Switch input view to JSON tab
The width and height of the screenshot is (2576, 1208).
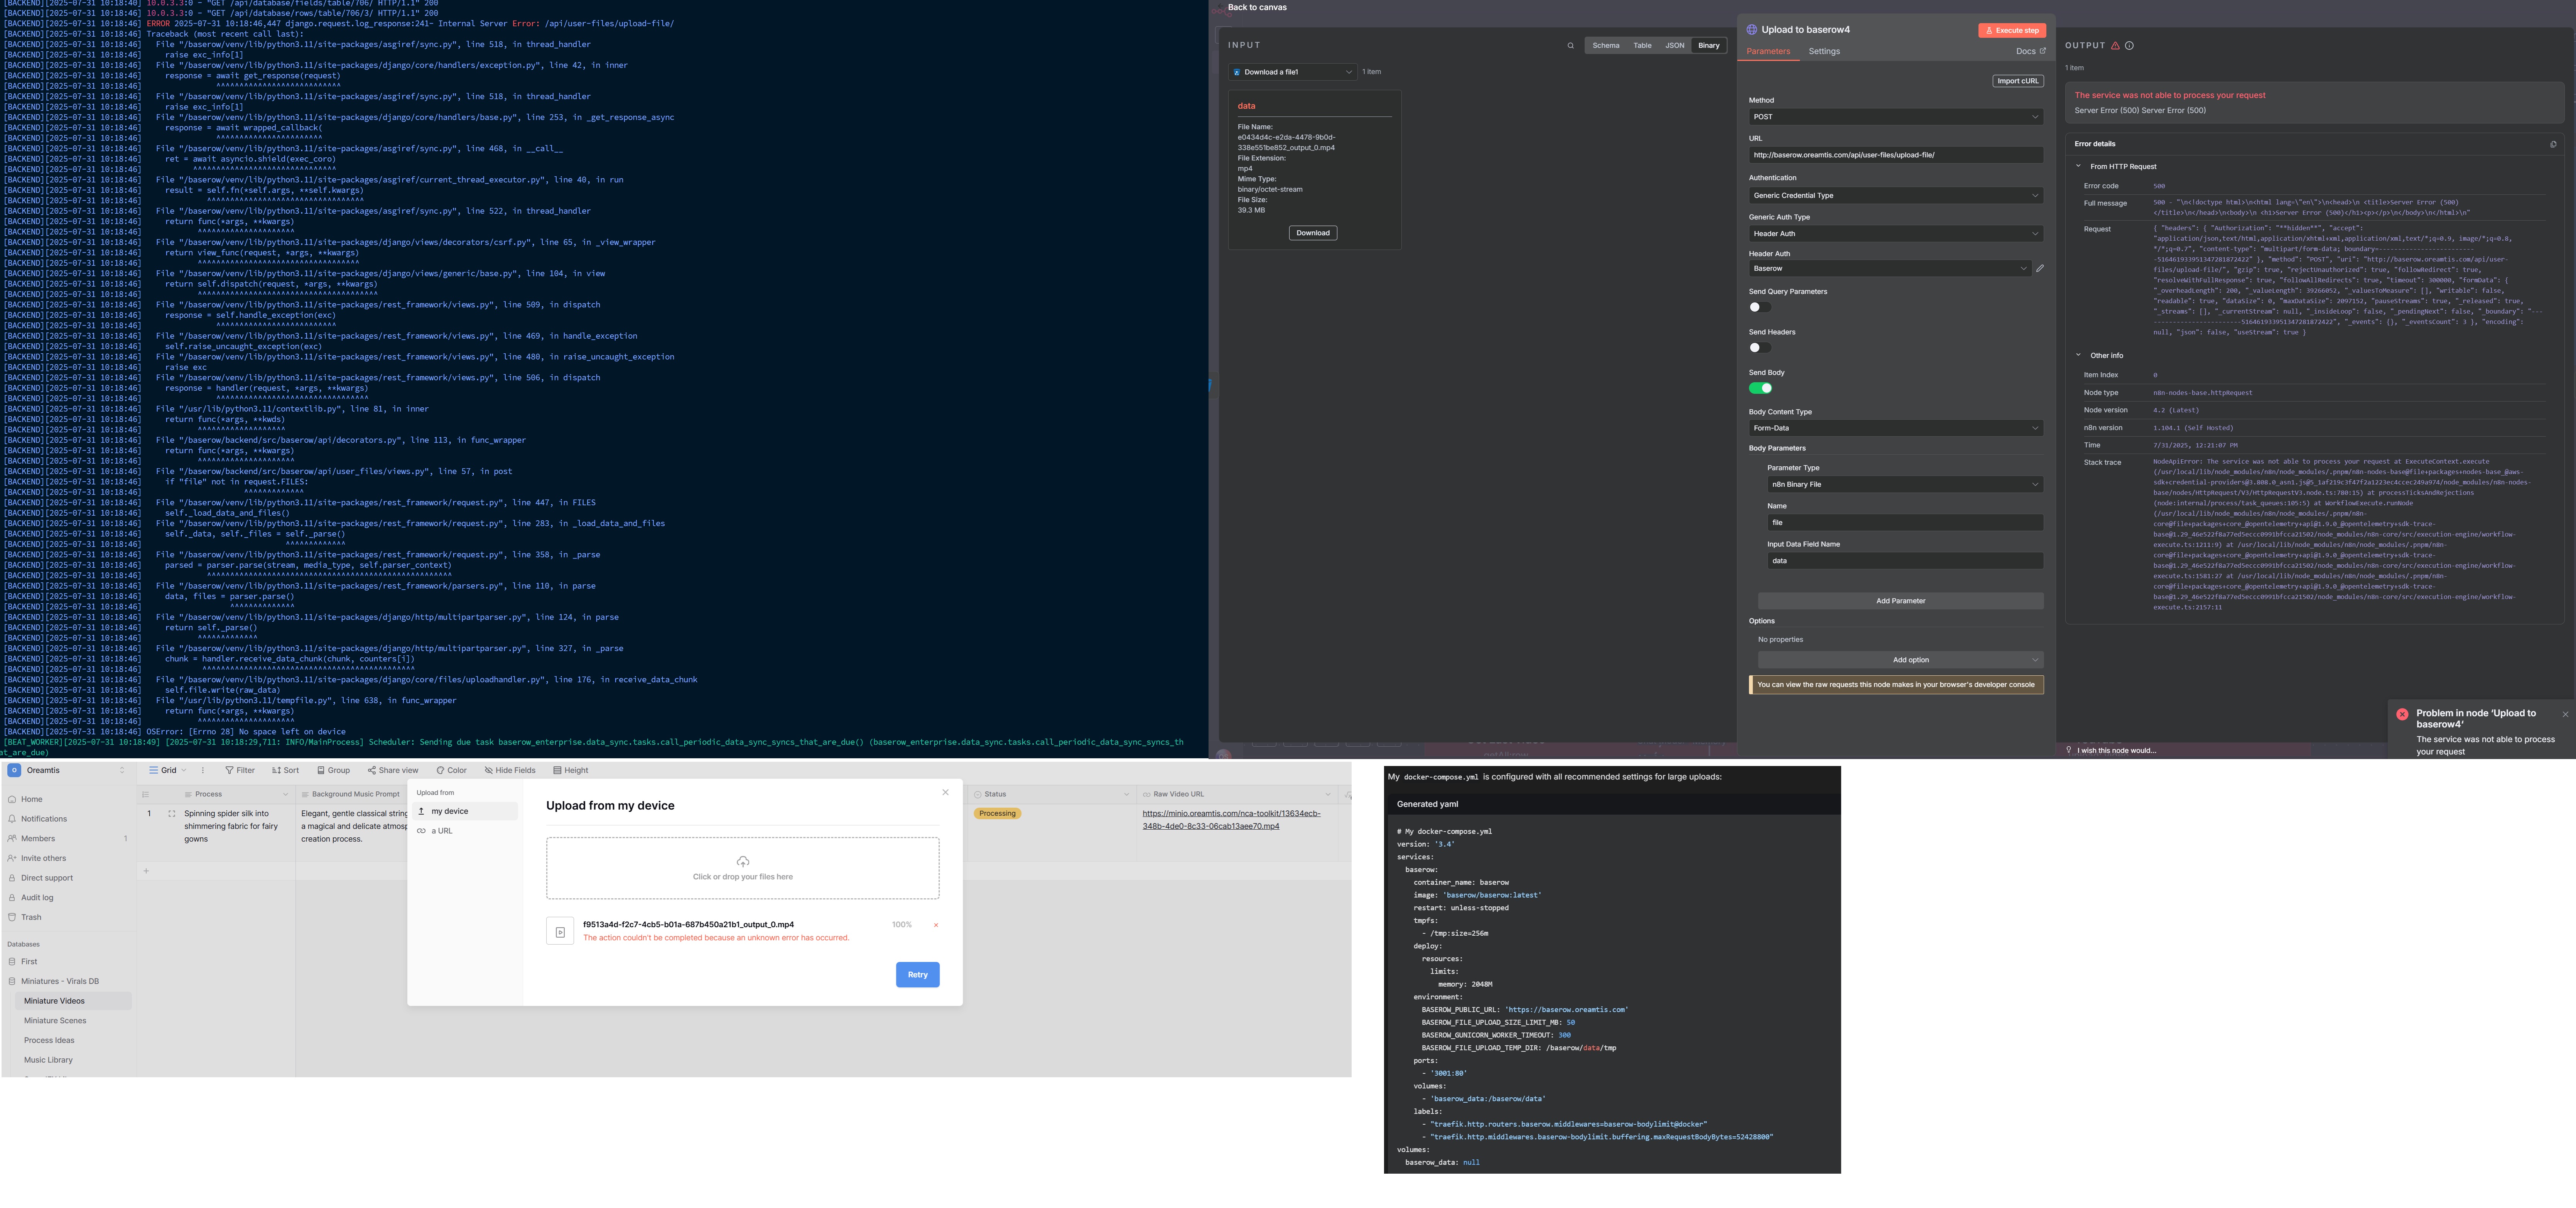[1675, 46]
